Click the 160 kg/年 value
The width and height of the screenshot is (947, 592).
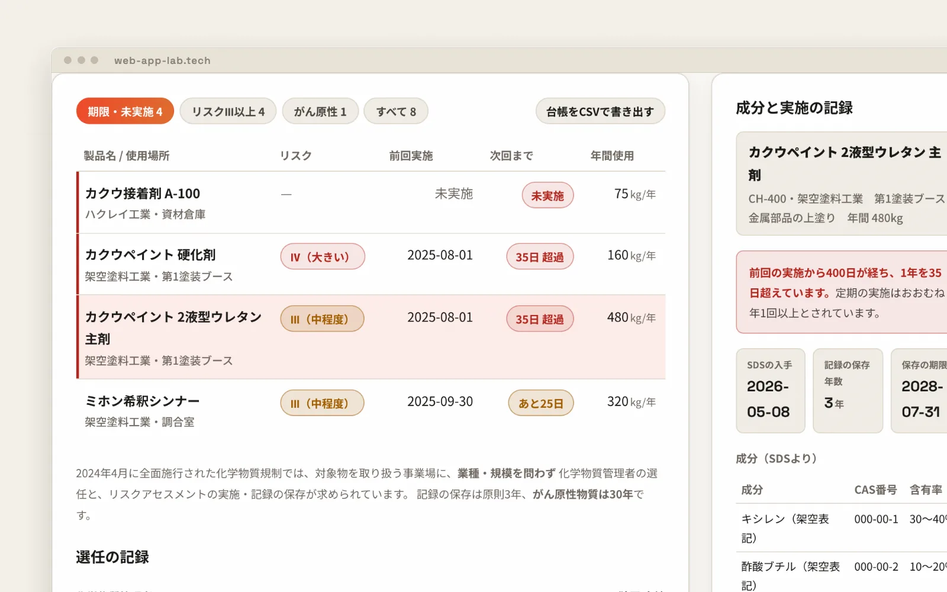tap(632, 256)
